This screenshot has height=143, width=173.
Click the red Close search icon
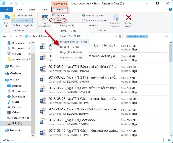129,18
